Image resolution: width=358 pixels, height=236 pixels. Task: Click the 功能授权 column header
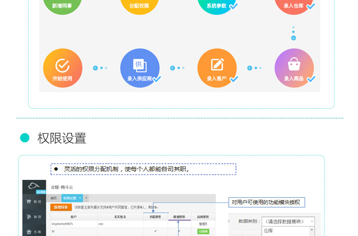155,216
